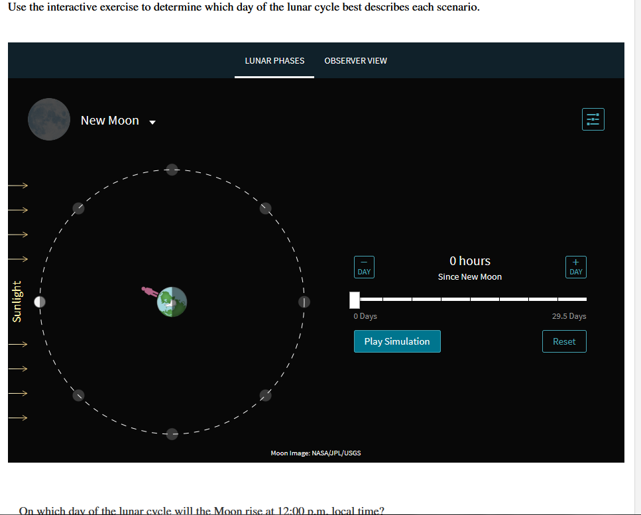Select the LUNAR PHASES tab
641x515 pixels.
pos(274,60)
